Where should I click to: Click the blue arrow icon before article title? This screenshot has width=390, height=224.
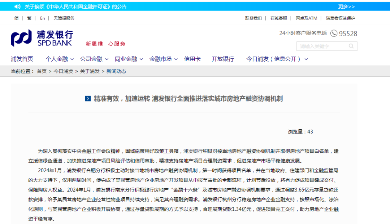coord(88,99)
